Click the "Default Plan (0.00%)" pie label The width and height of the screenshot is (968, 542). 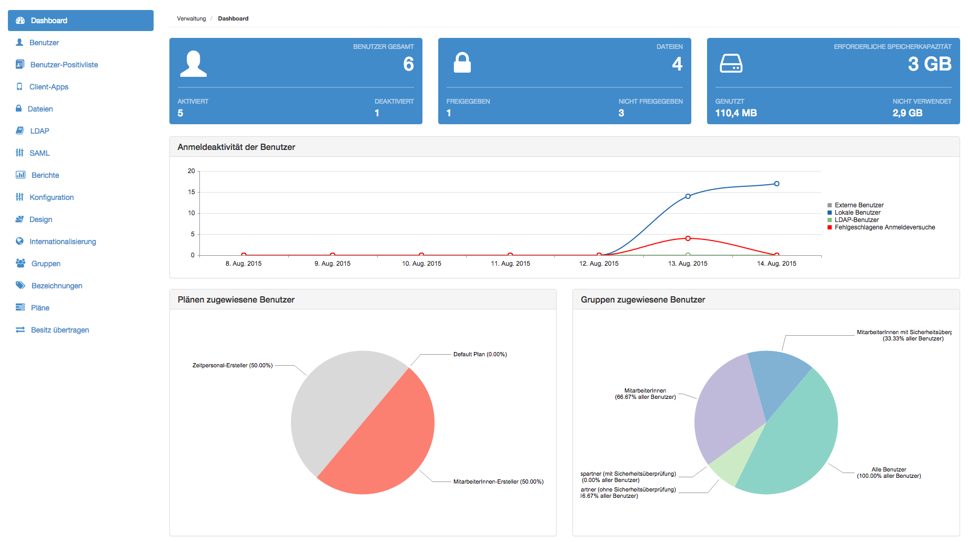[480, 354]
